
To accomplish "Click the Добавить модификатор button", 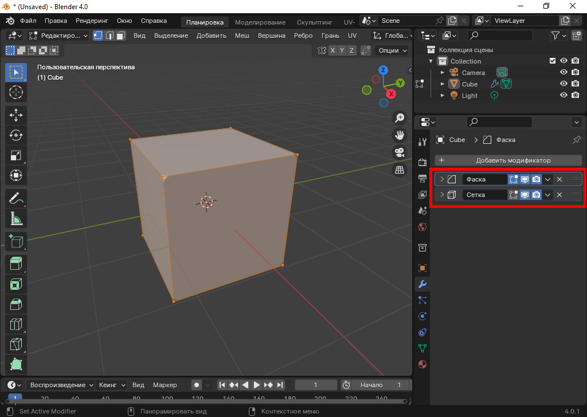I will [508, 160].
